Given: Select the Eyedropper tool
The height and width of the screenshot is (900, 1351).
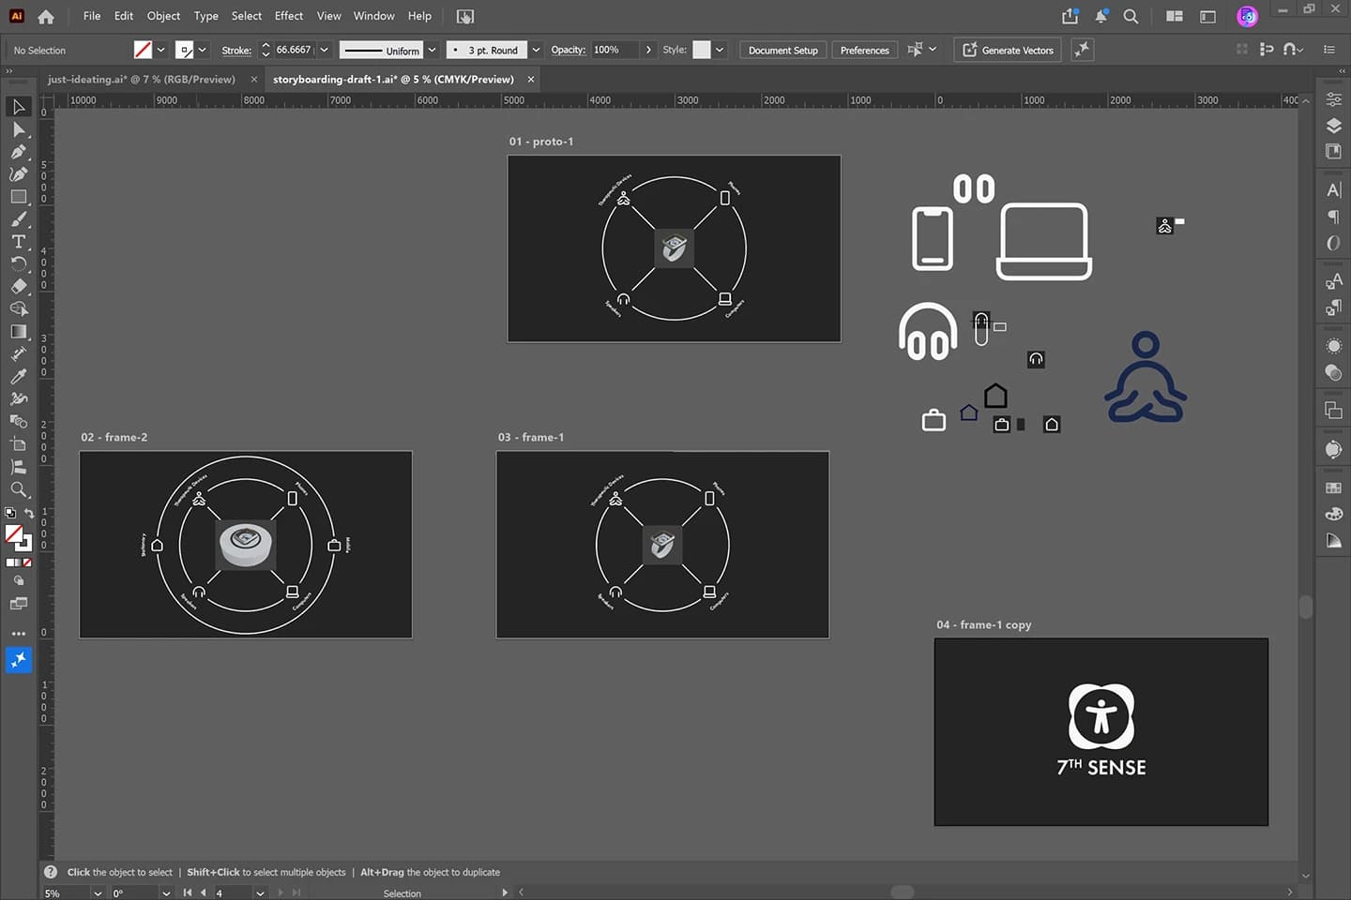Looking at the screenshot, I should (x=19, y=377).
